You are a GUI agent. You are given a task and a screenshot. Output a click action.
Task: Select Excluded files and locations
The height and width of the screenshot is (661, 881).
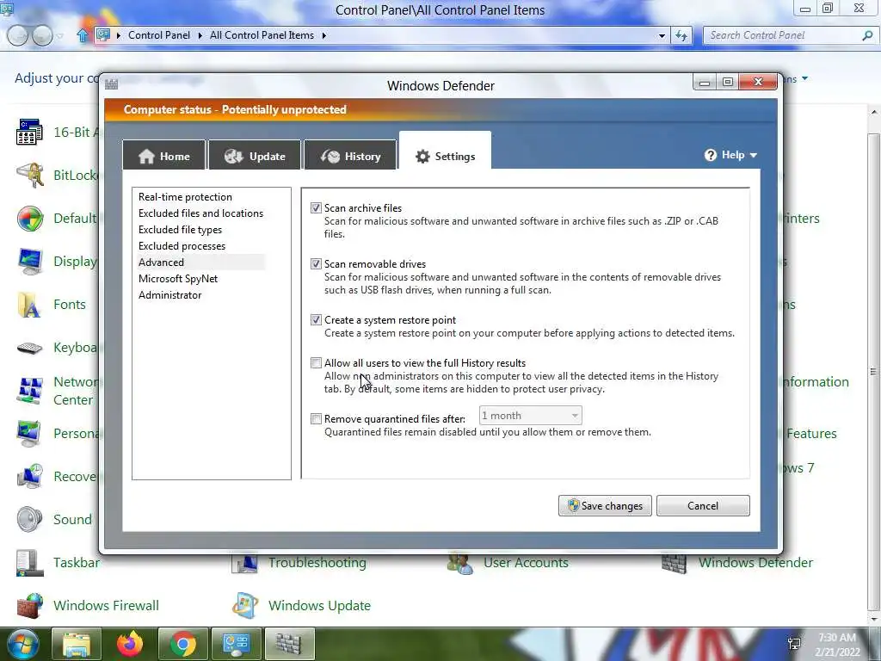click(x=200, y=213)
